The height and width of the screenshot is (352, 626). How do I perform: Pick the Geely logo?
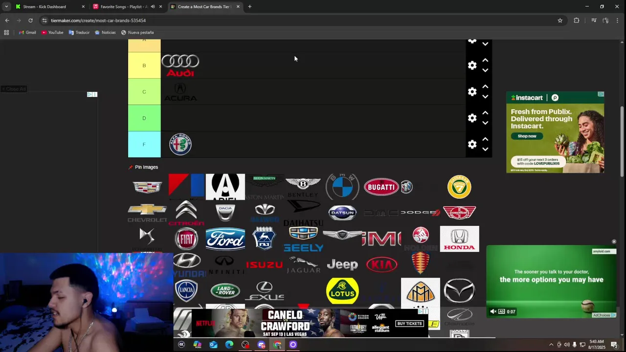click(303, 239)
